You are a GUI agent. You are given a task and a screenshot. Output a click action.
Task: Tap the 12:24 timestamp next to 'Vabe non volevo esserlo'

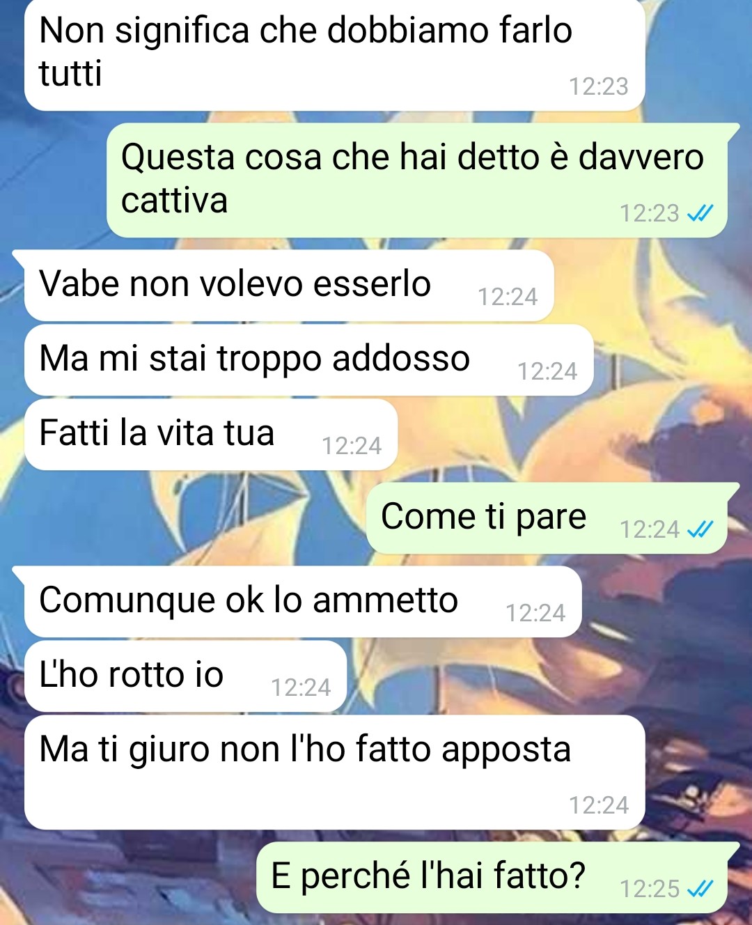click(x=508, y=297)
